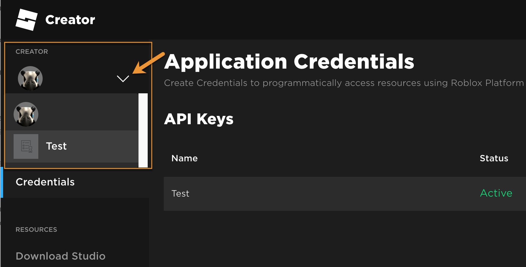Choose the Test group label in creator list
Viewport: 526px width, 267px height.
(x=56, y=146)
